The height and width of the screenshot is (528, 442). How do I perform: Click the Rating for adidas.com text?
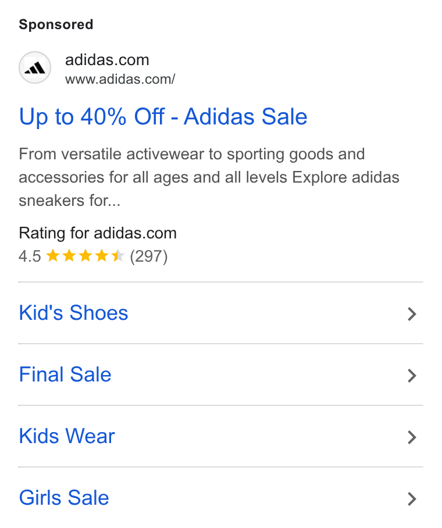(98, 233)
